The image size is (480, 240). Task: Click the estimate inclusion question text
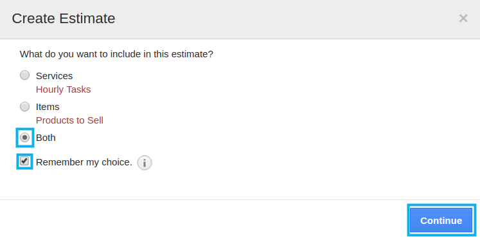(116, 54)
